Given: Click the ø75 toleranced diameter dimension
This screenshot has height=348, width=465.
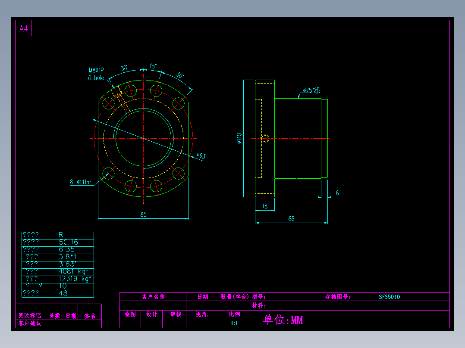Looking at the screenshot, I should coord(311,90).
